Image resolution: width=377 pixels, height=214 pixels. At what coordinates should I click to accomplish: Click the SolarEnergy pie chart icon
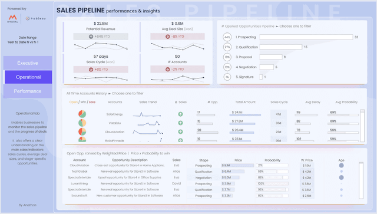(82, 114)
